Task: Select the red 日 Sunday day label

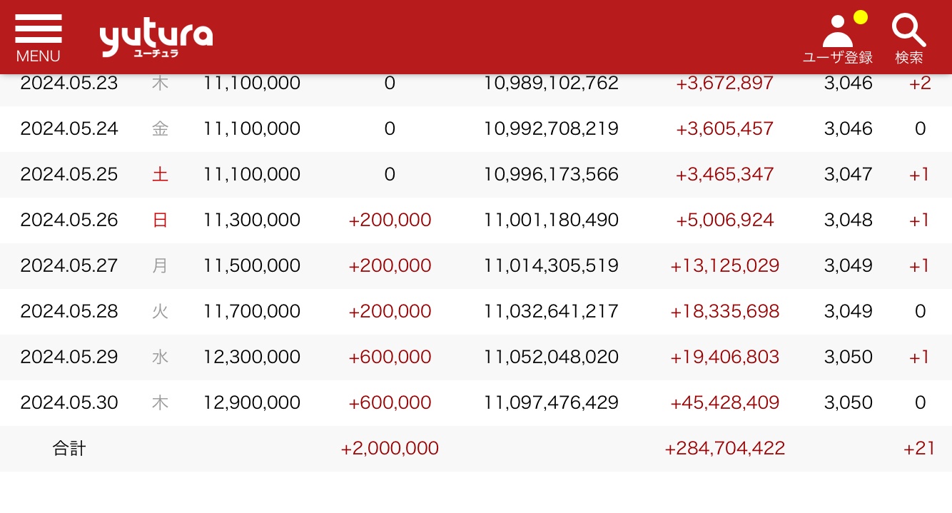Action: (161, 220)
